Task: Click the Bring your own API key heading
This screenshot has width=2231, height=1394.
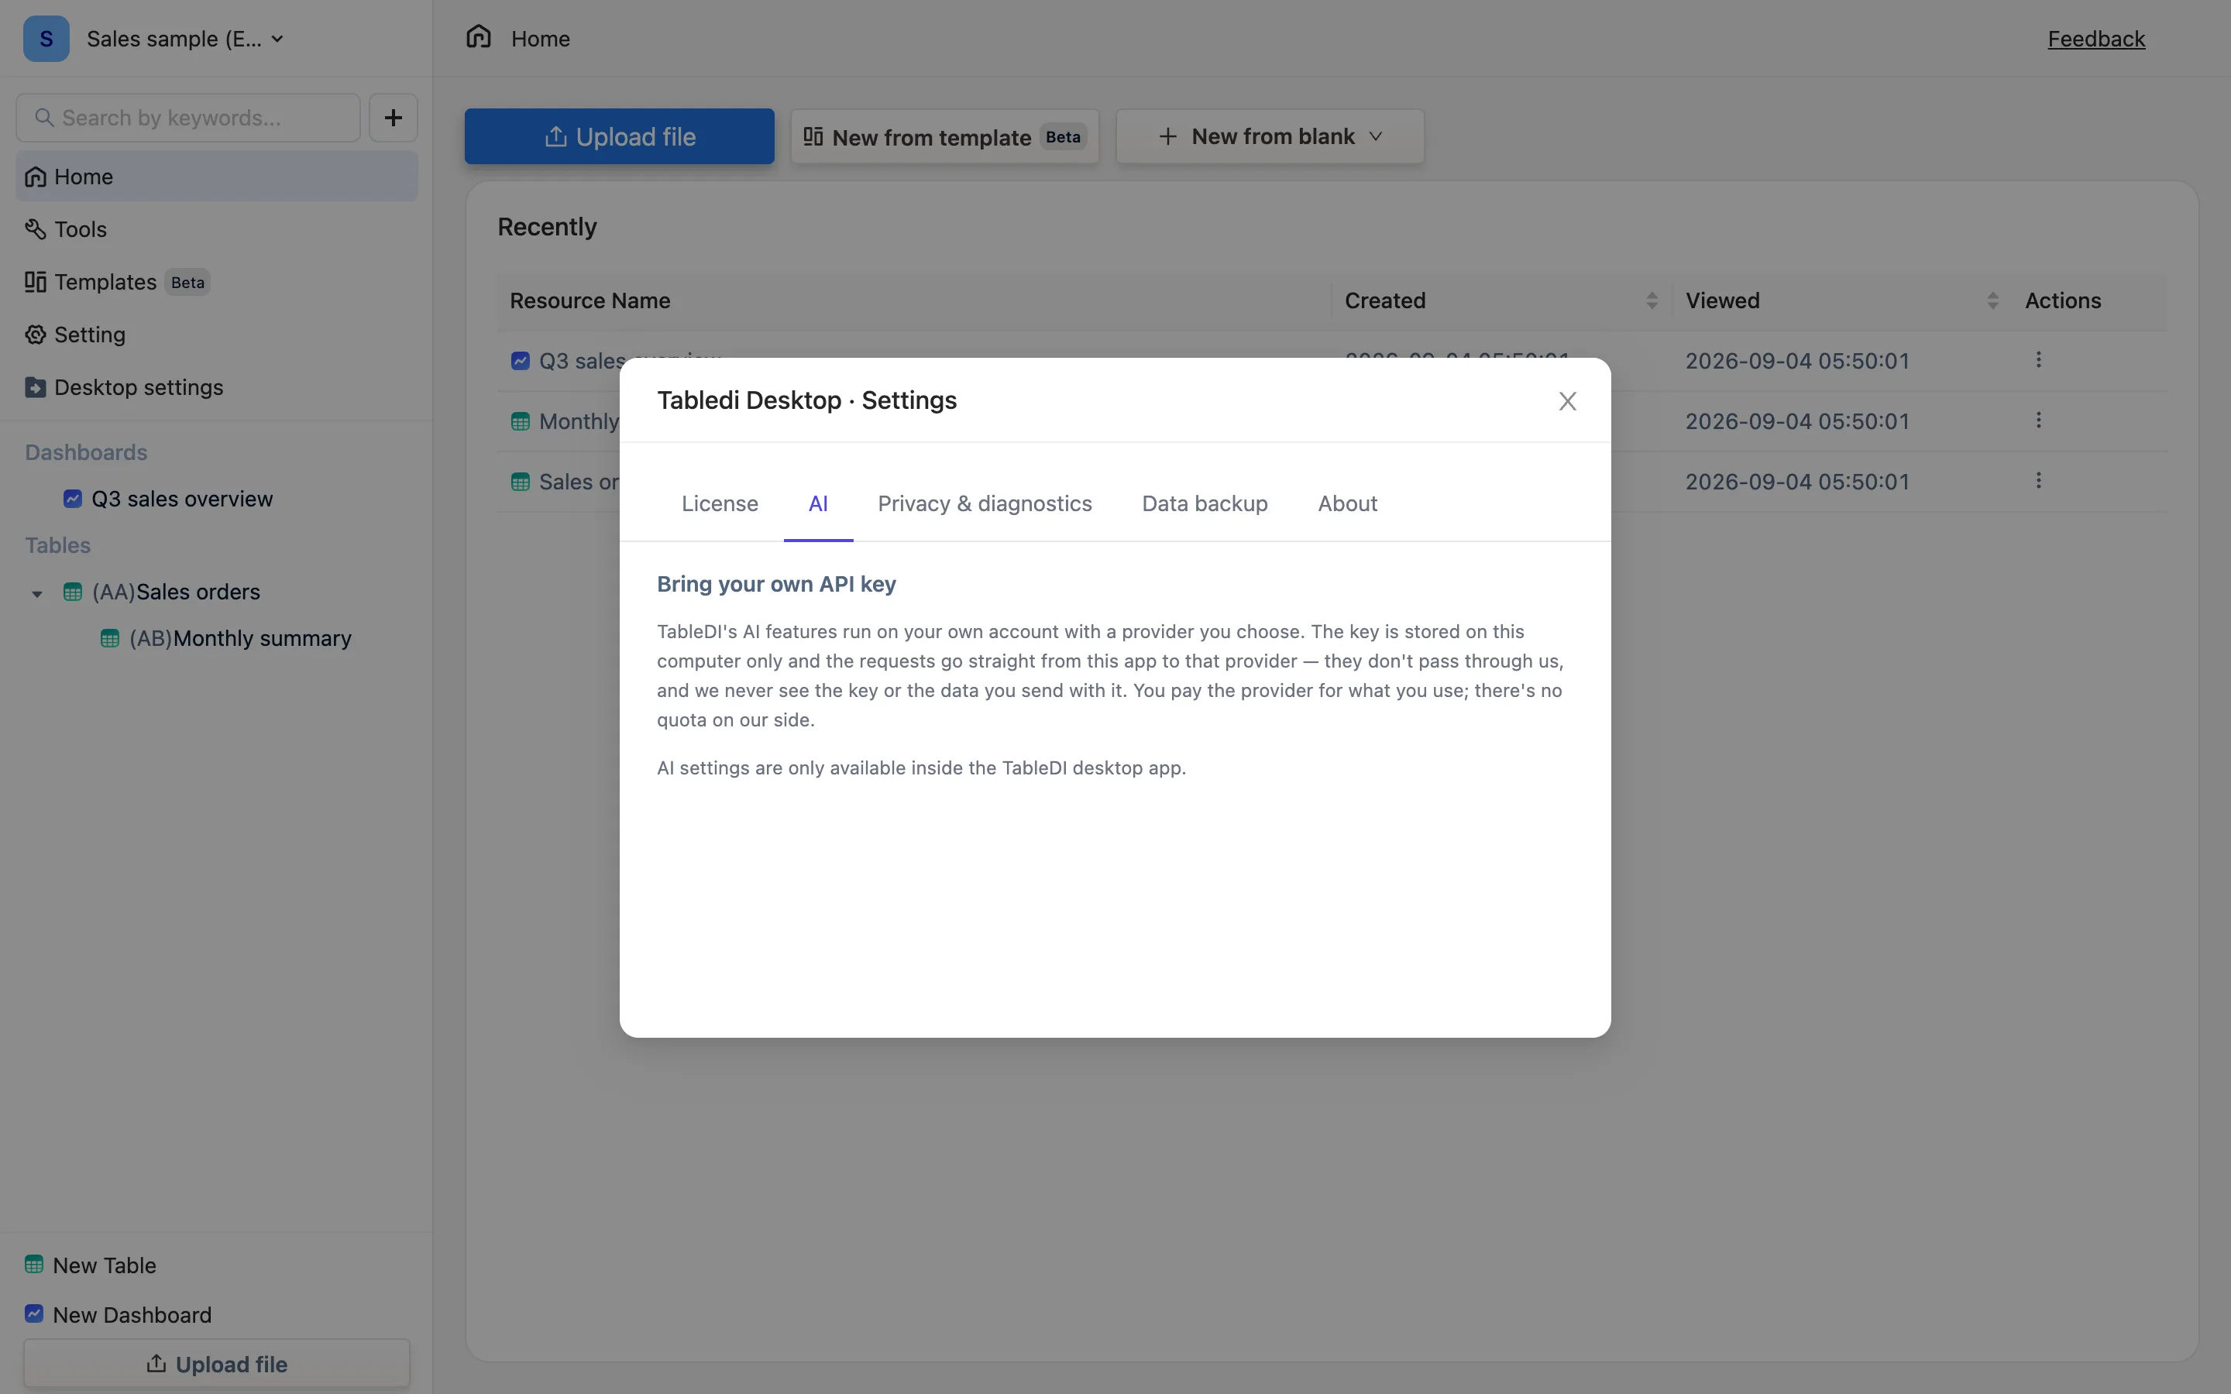Action: 776,585
